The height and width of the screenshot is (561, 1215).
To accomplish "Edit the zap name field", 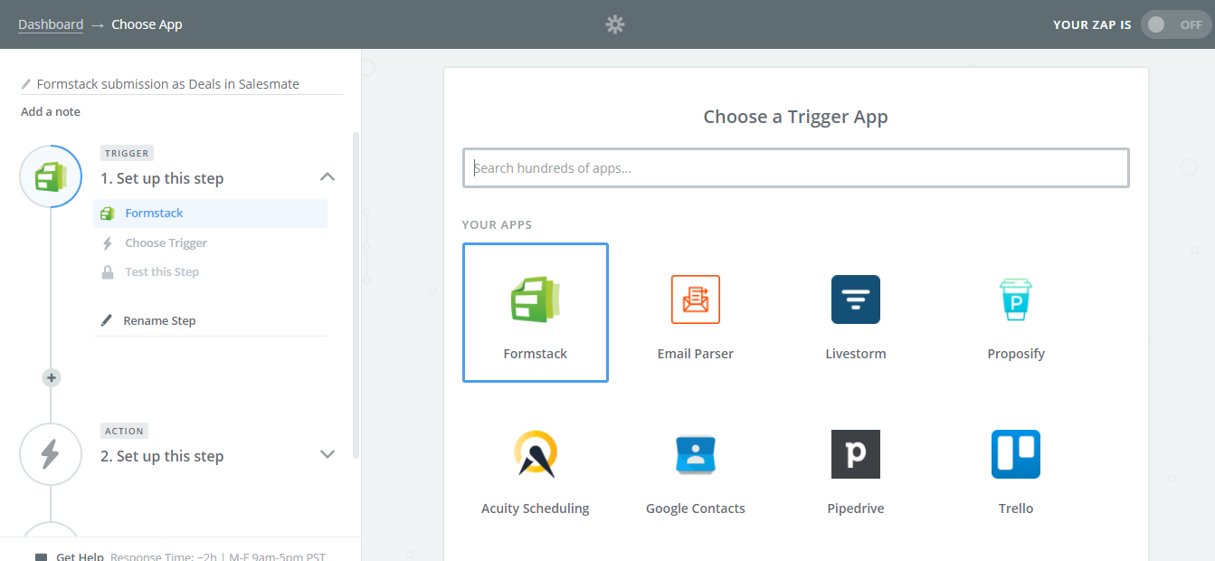I will pyautogui.click(x=181, y=84).
